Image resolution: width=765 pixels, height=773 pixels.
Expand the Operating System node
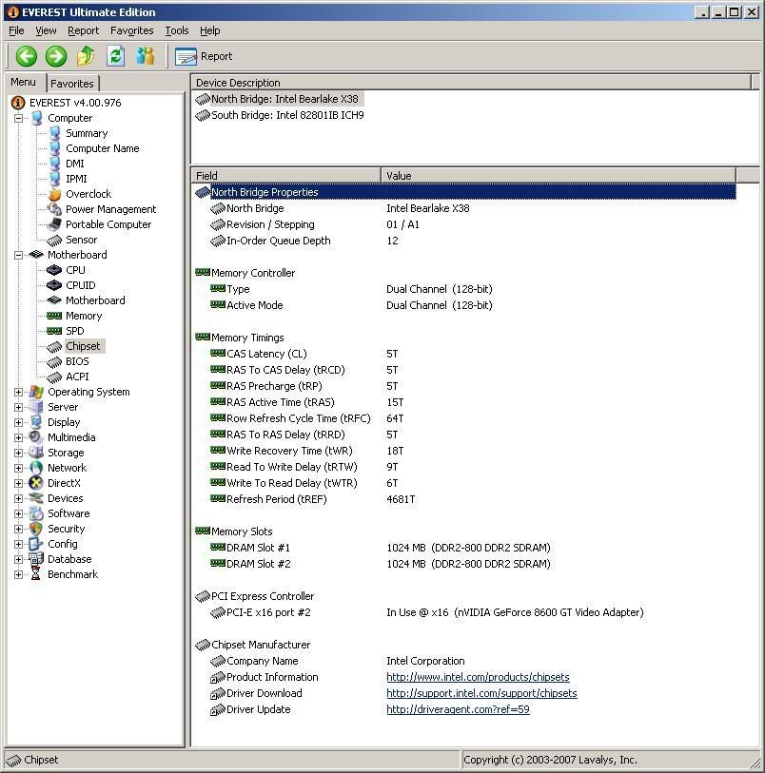click(18, 392)
